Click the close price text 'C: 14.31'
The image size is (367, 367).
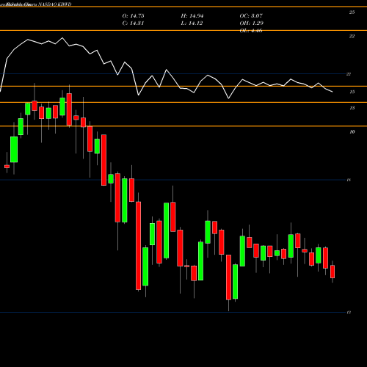(133, 23)
